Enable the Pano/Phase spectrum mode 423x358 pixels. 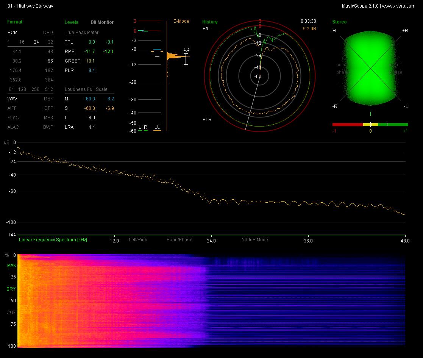click(x=180, y=239)
